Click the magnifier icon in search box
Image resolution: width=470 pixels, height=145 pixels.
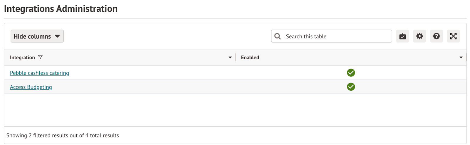[278, 36]
